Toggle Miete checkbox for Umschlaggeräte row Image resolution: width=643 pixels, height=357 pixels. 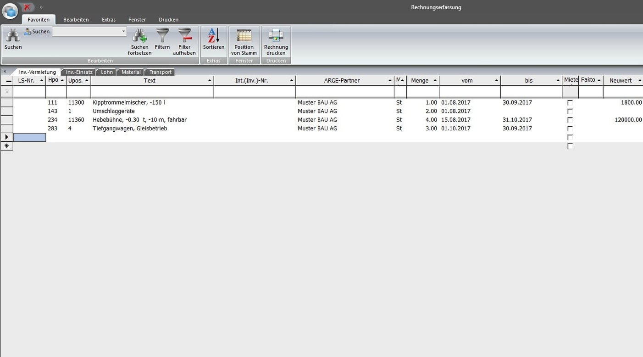(x=570, y=112)
